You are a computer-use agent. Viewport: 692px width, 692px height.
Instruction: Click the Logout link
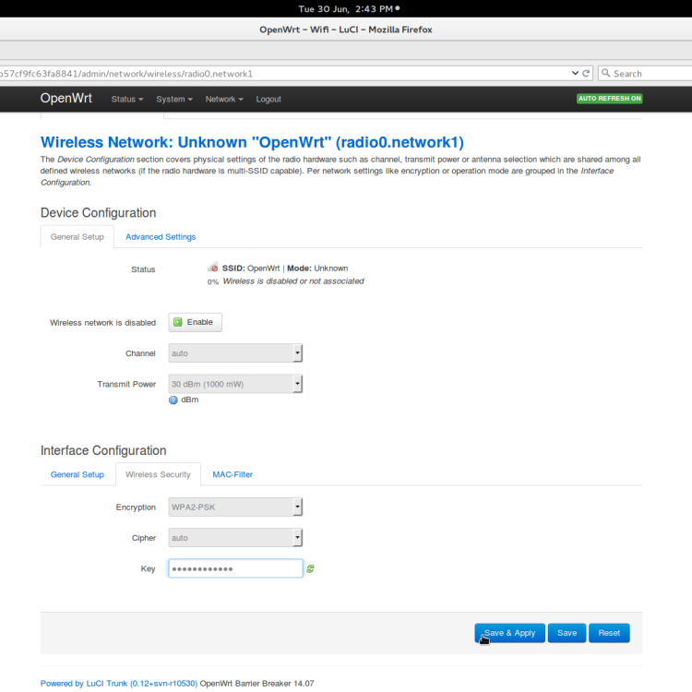point(268,99)
